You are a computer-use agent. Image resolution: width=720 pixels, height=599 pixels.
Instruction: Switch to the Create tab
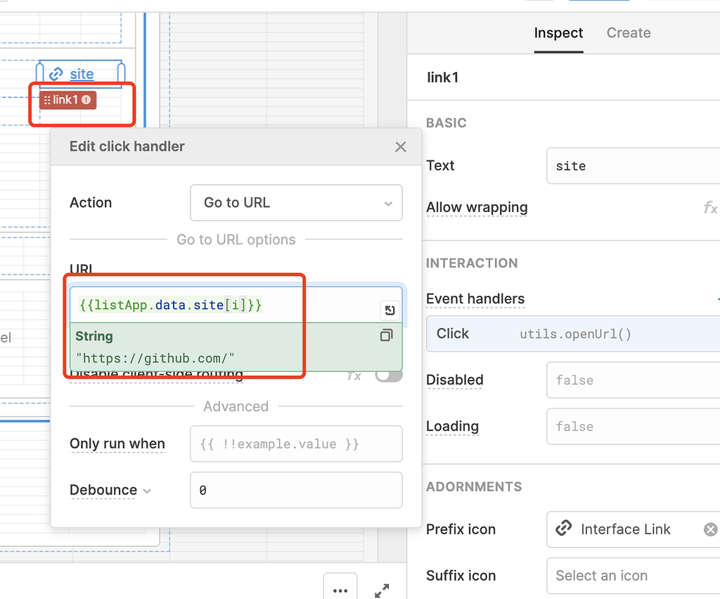[628, 32]
